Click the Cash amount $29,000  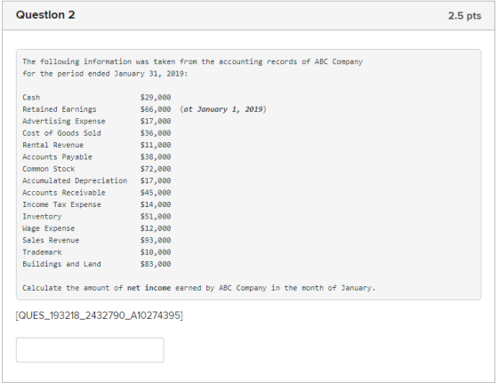[x=156, y=97]
